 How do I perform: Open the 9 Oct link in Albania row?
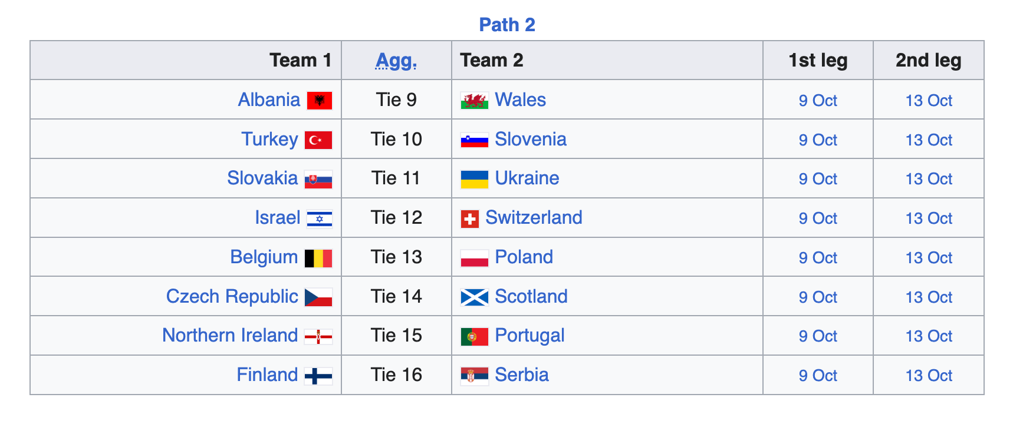[x=818, y=101]
